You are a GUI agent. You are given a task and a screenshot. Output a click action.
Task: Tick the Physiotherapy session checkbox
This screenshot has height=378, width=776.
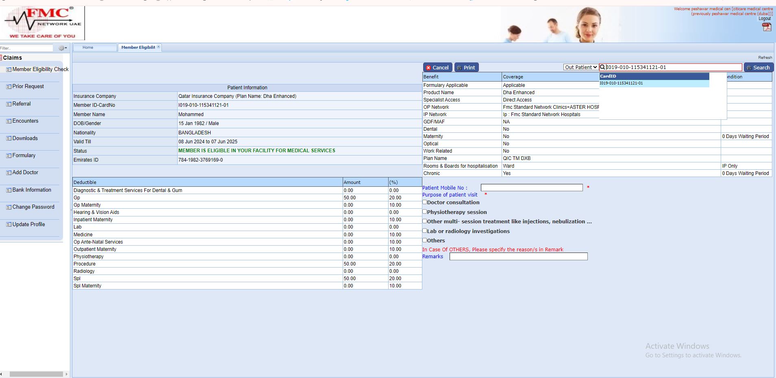tap(424, 212)
